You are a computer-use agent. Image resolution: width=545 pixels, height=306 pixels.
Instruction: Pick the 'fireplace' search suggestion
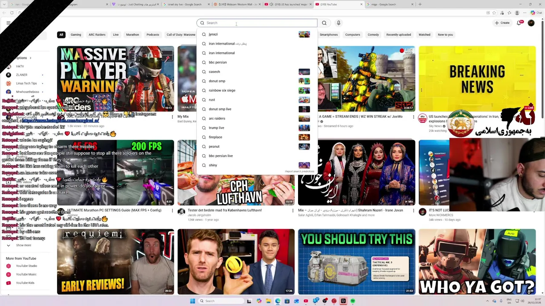coord(257,137)
